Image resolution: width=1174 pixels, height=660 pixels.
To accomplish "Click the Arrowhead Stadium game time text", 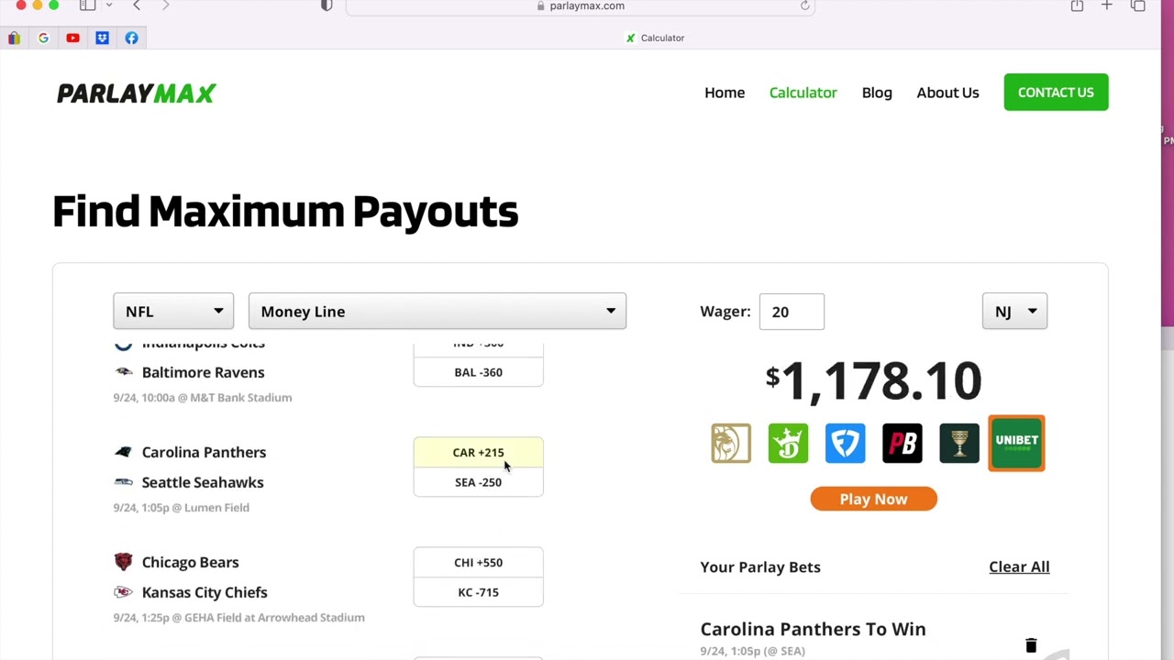I will click(x=238, y=617).
